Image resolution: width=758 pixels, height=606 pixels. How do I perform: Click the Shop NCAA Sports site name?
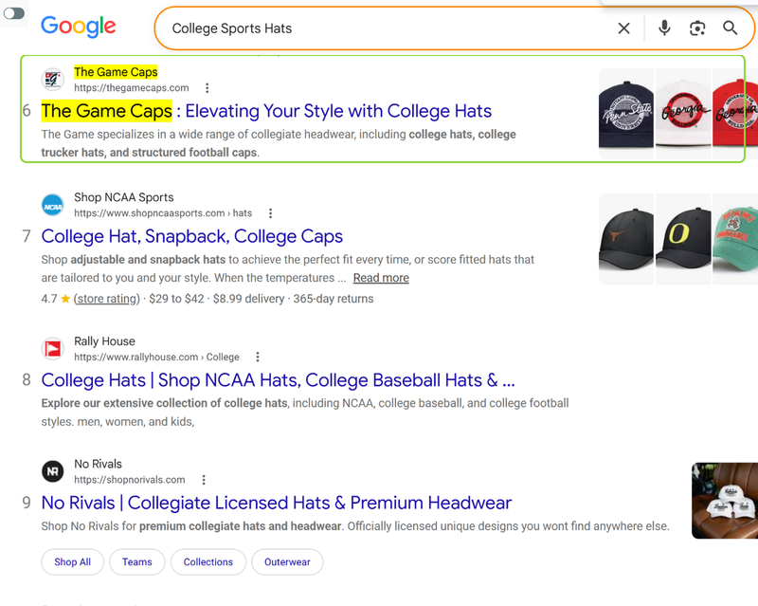[x=124, y=197]
